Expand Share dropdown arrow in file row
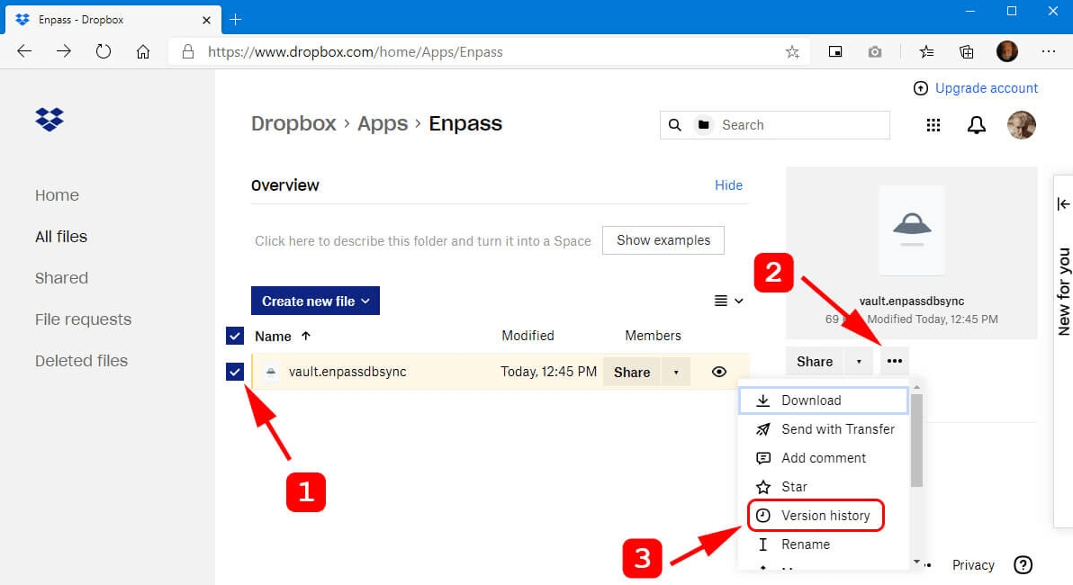The width and height of the screenshot is (1073, 585). coord(676,372)
